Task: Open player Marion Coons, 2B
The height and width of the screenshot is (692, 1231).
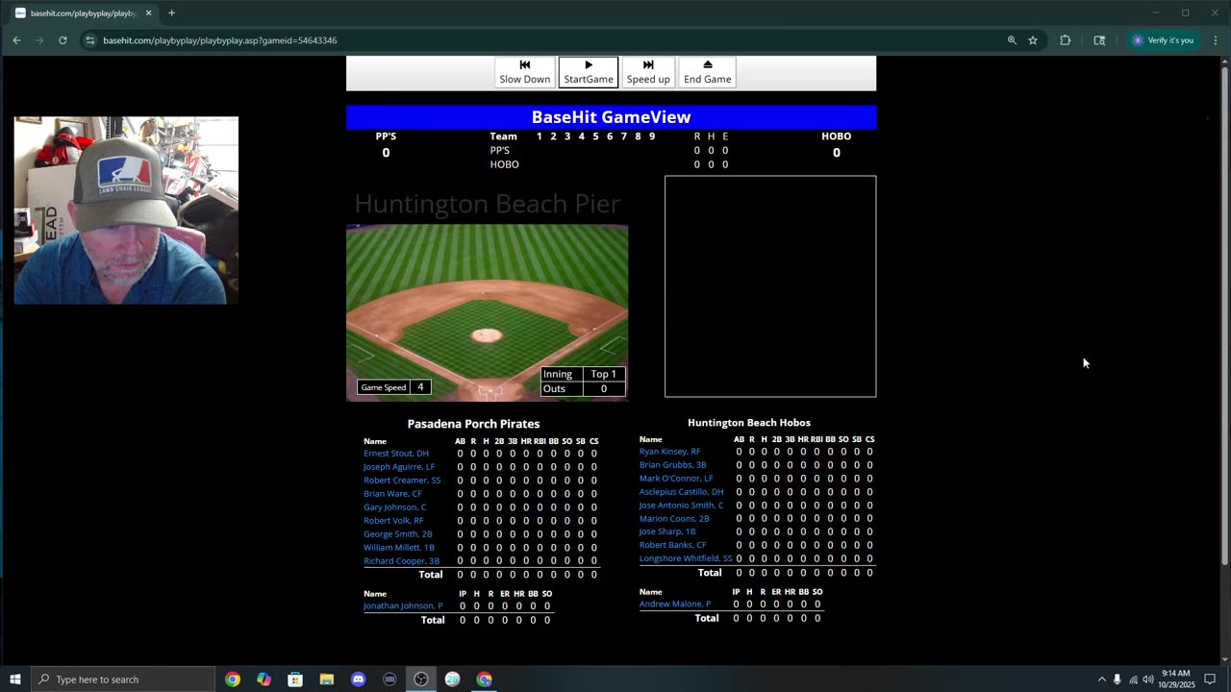Action: point(674,519)
